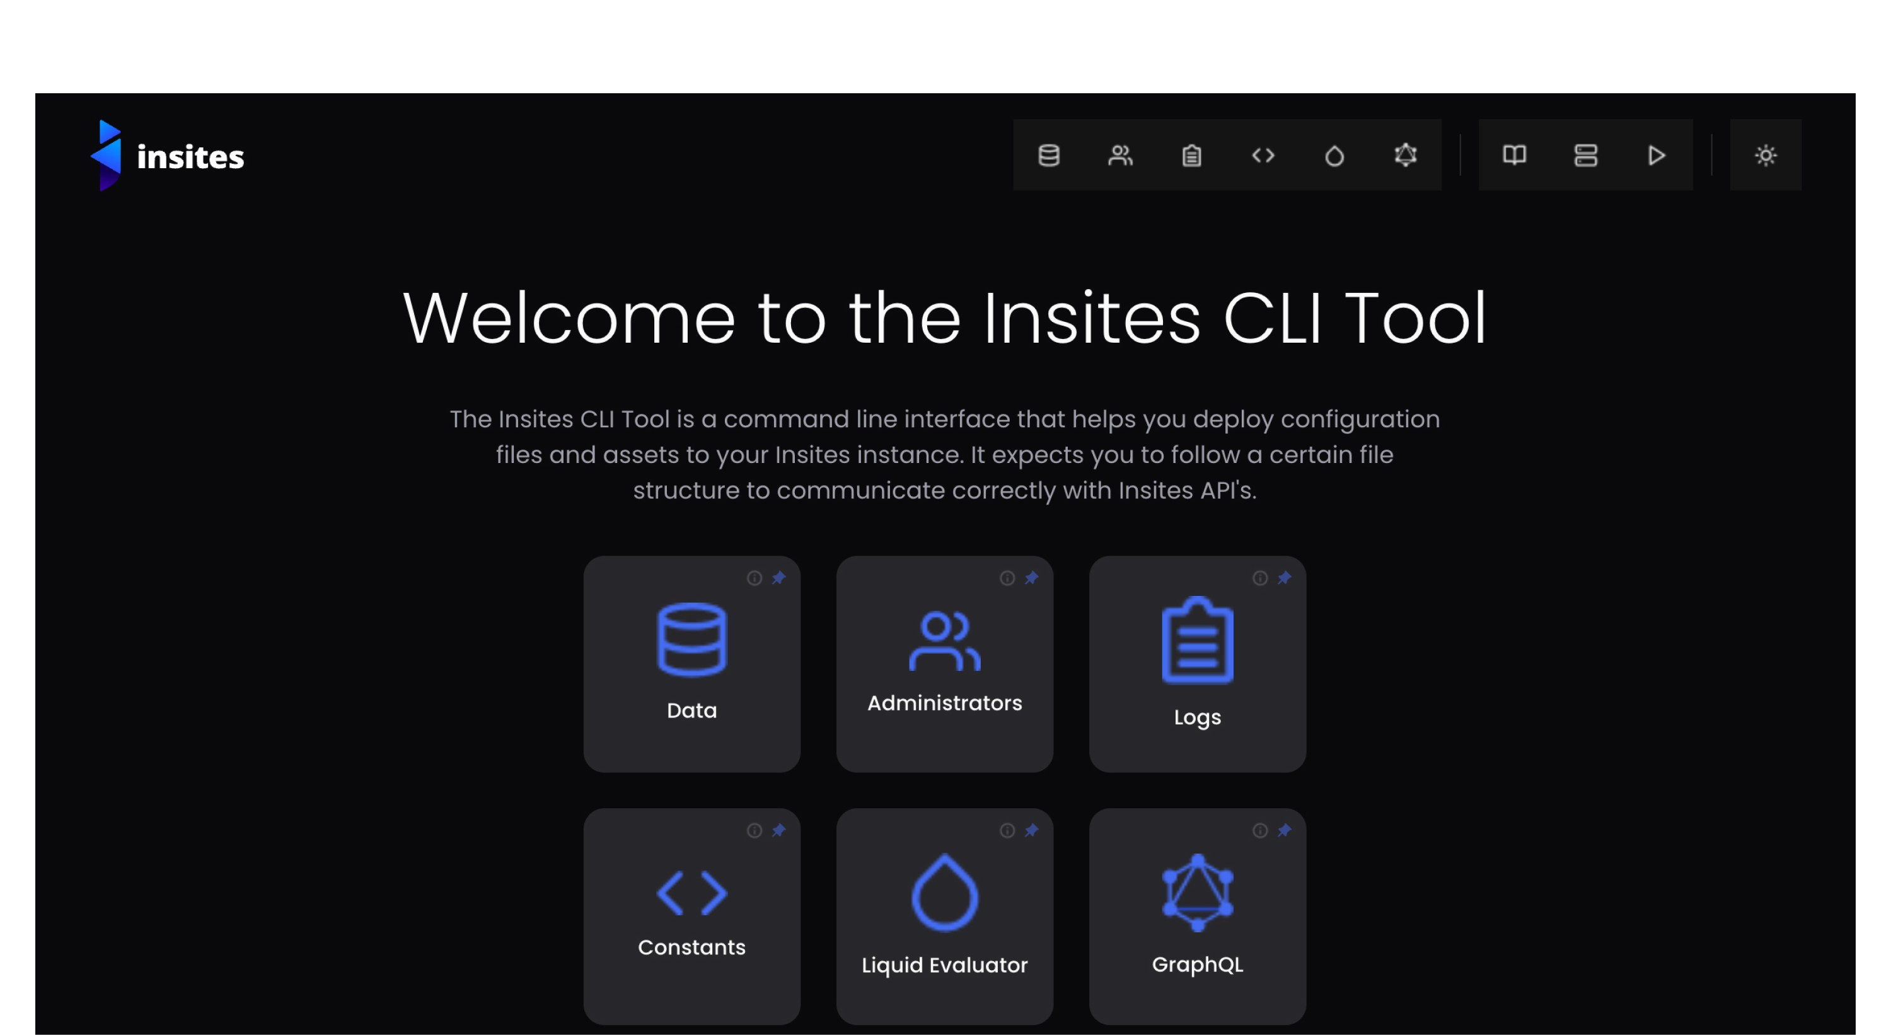1891x1035 pixels.
Task: Show info for Liquid Evaluator card
Action: tap(1007, 830)
